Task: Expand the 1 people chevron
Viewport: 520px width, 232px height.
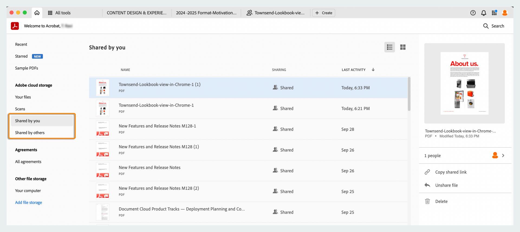Action: pos(503,155)
